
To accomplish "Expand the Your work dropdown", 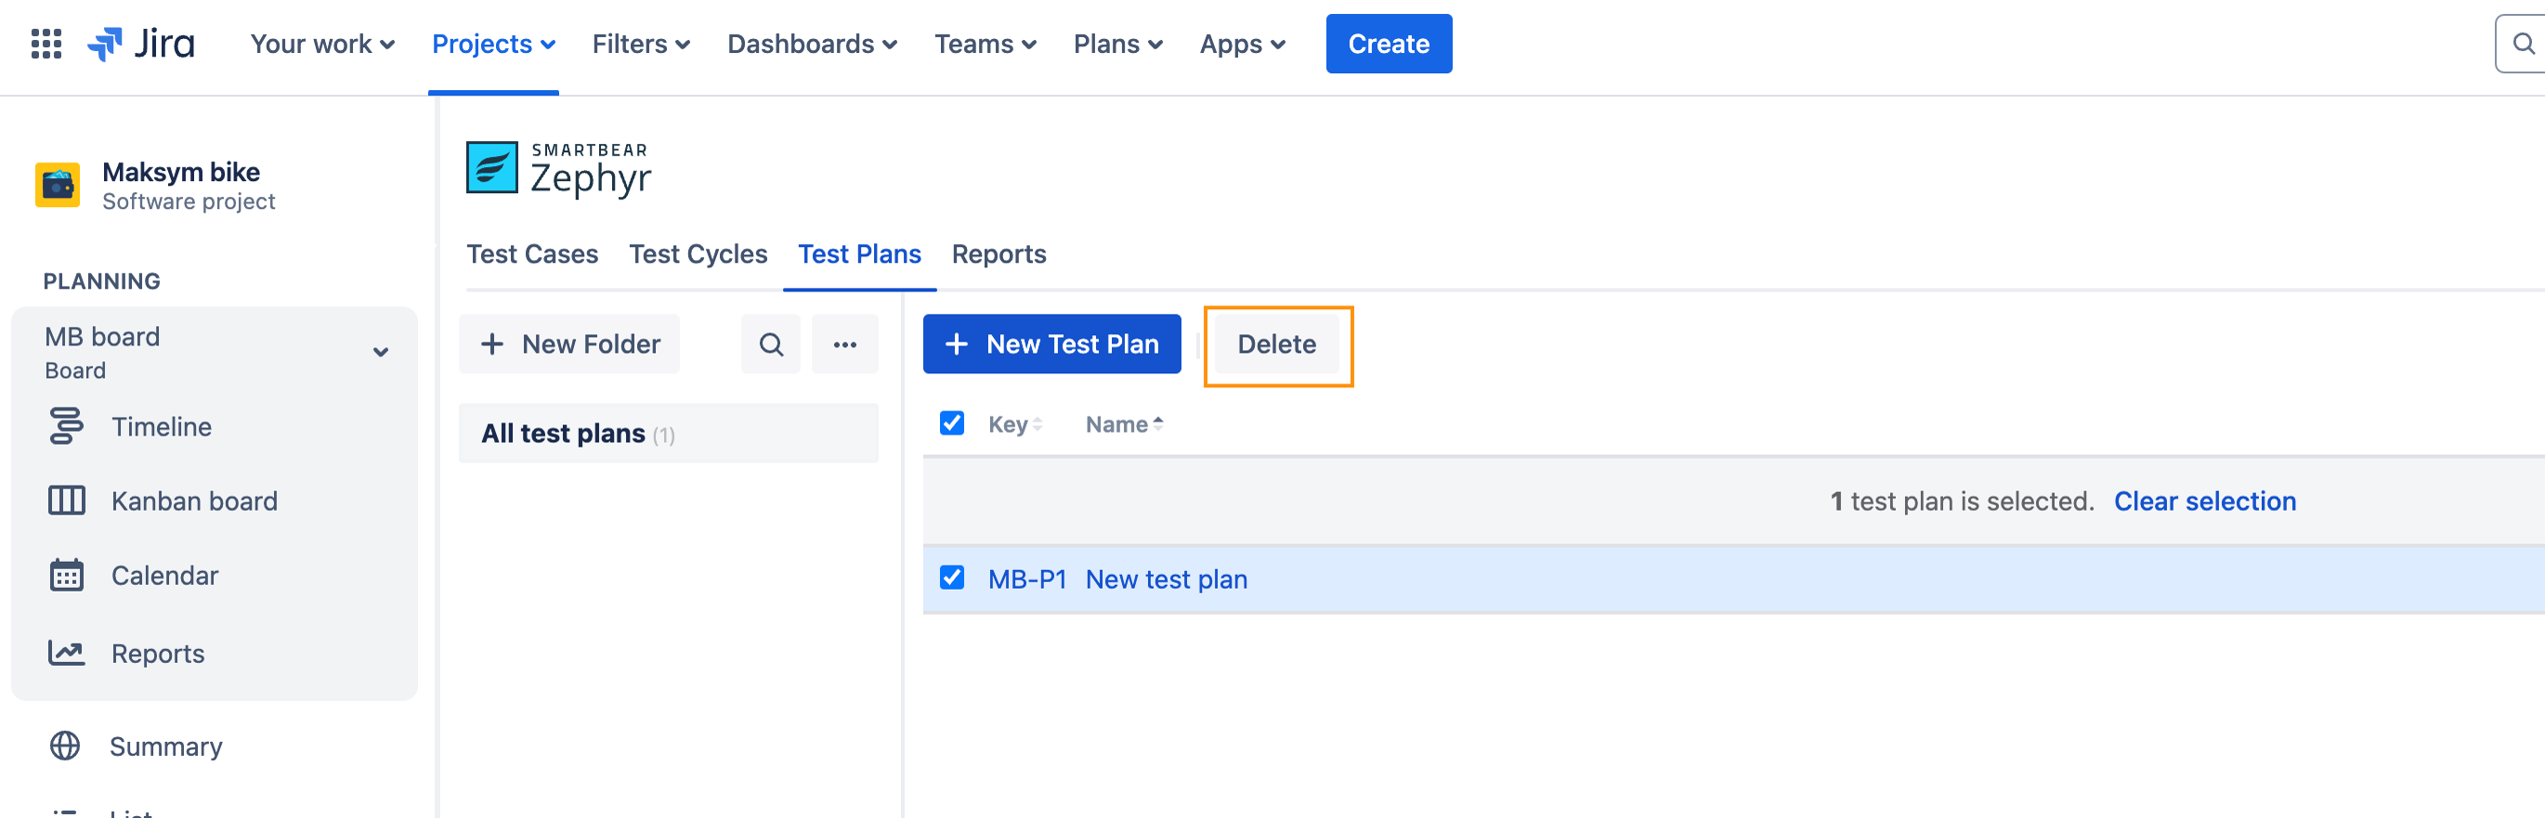I will pyautogui.click(x=322, y=45).
